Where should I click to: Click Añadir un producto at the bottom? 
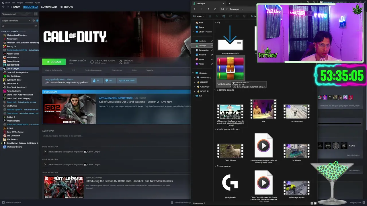pyautogui.click(x=11, y=203)
